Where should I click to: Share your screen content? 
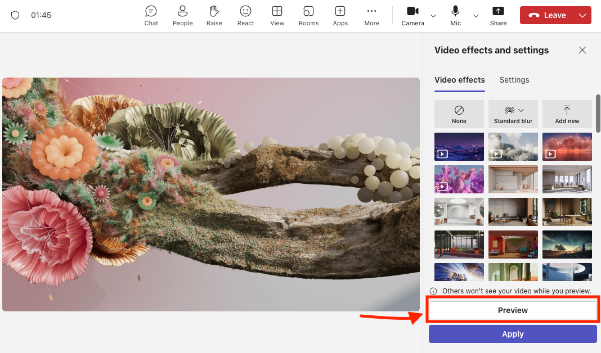coord(498,16)
